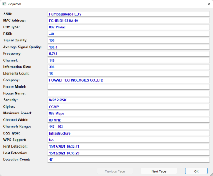Click the Frequency field showing 5,745
213x176 pixels.
[x=128, y=54]
